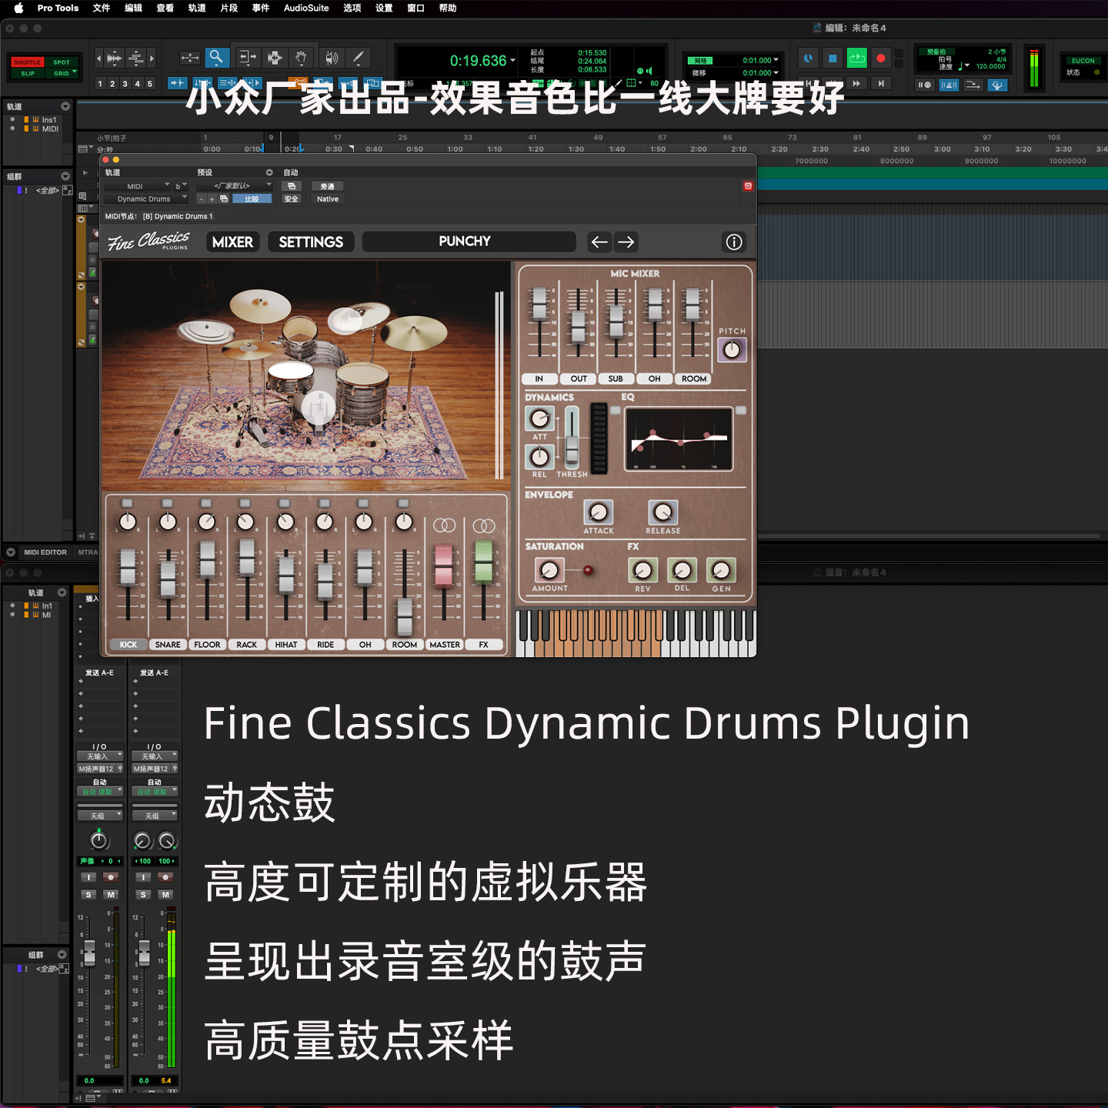Select the Pencil tool

pos(359,57)
